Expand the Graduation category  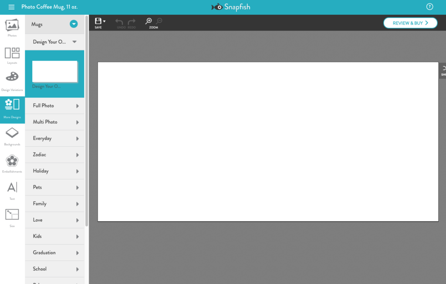tap(54, 253)
